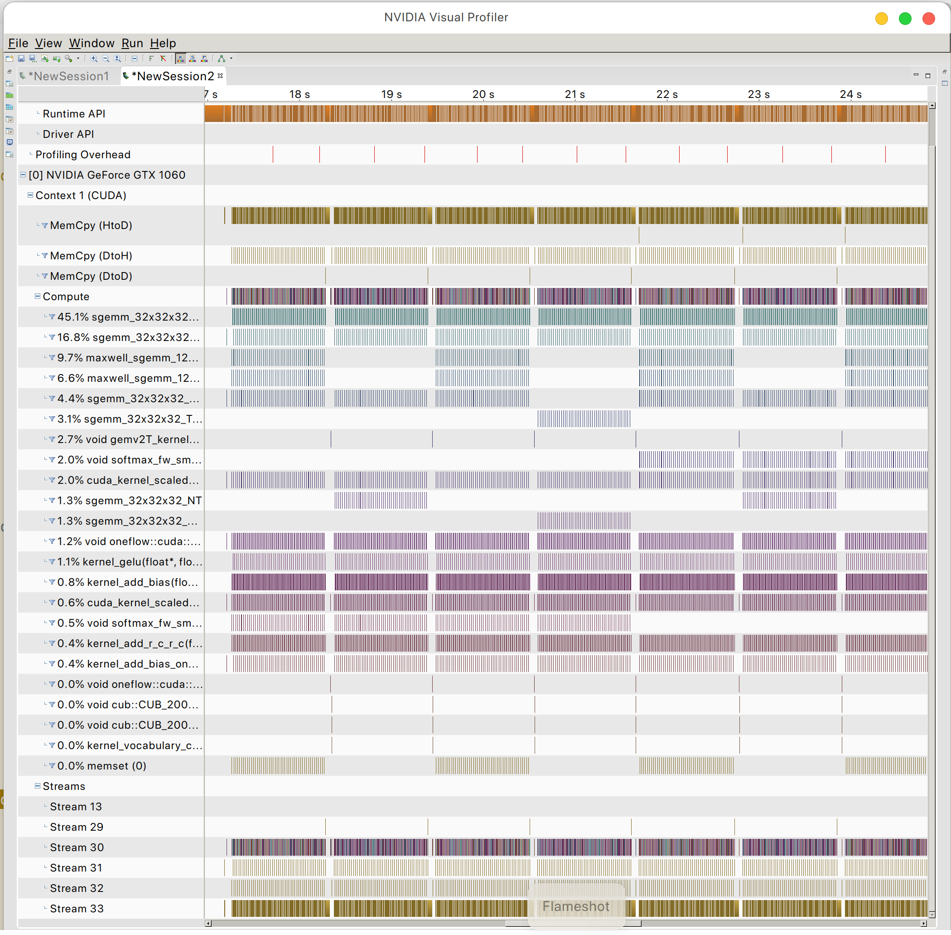951x935 pixels.
Task: Click the Save session toolbar icon
Action: tap(21, 59)
